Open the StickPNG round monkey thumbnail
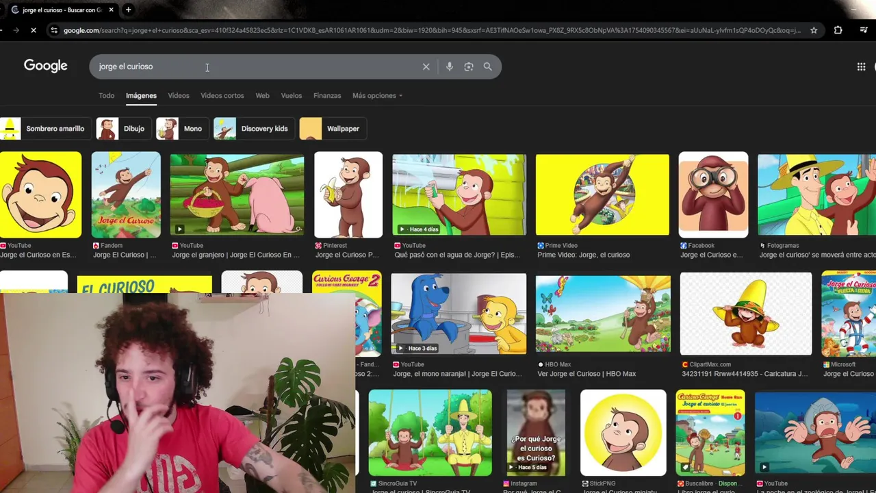 coord(623,433)
